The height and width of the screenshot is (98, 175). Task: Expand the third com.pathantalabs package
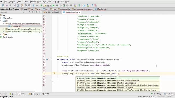(4, 32)
